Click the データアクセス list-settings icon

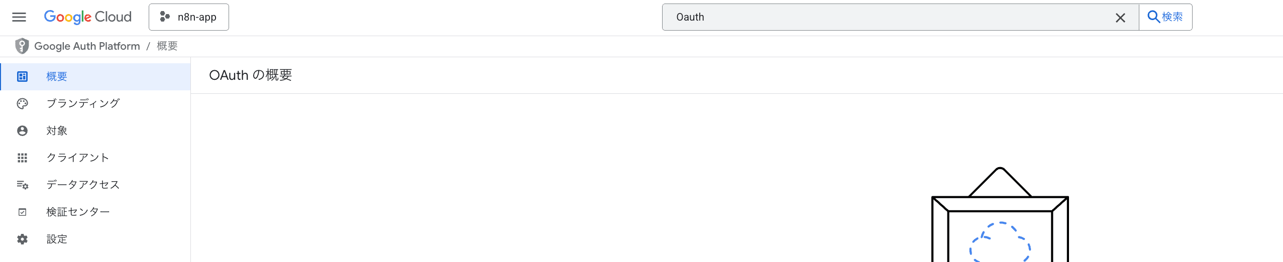click(22, 185)
